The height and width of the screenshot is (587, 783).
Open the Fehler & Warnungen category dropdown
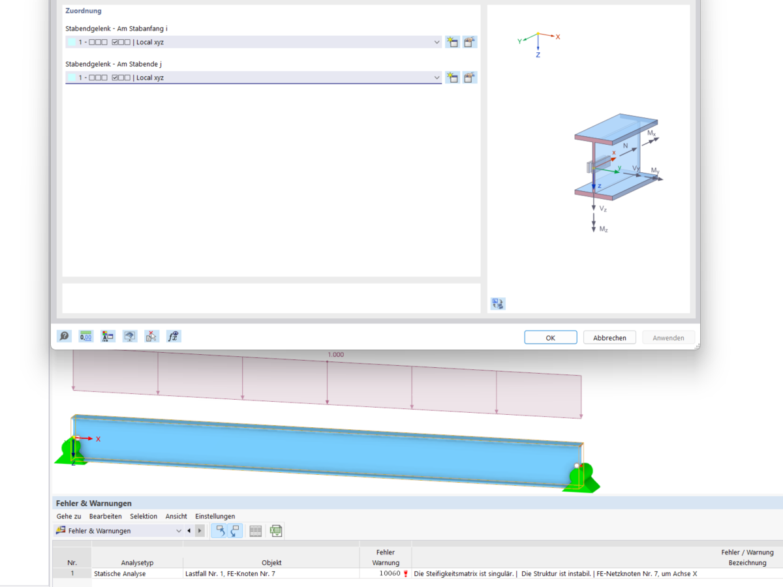point(178,530)
